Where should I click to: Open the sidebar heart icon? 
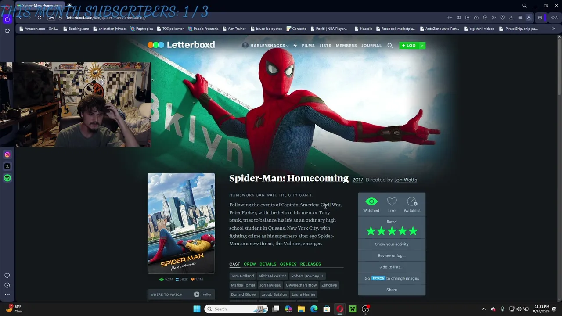(7, 276)
